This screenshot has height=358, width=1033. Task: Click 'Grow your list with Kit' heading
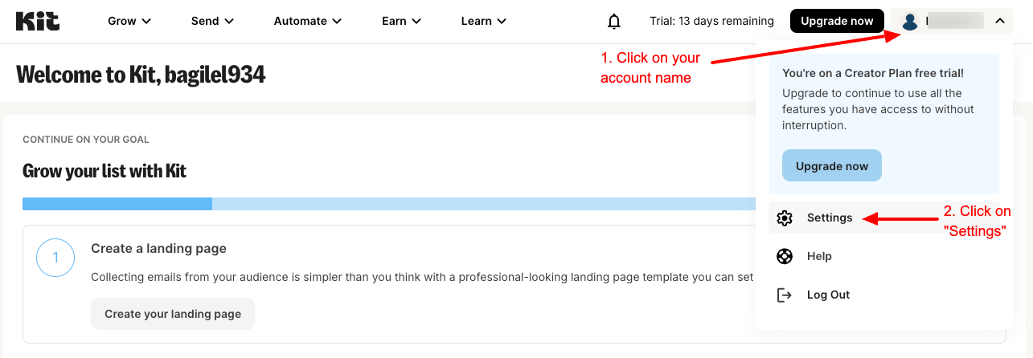[x=105, y=171]
